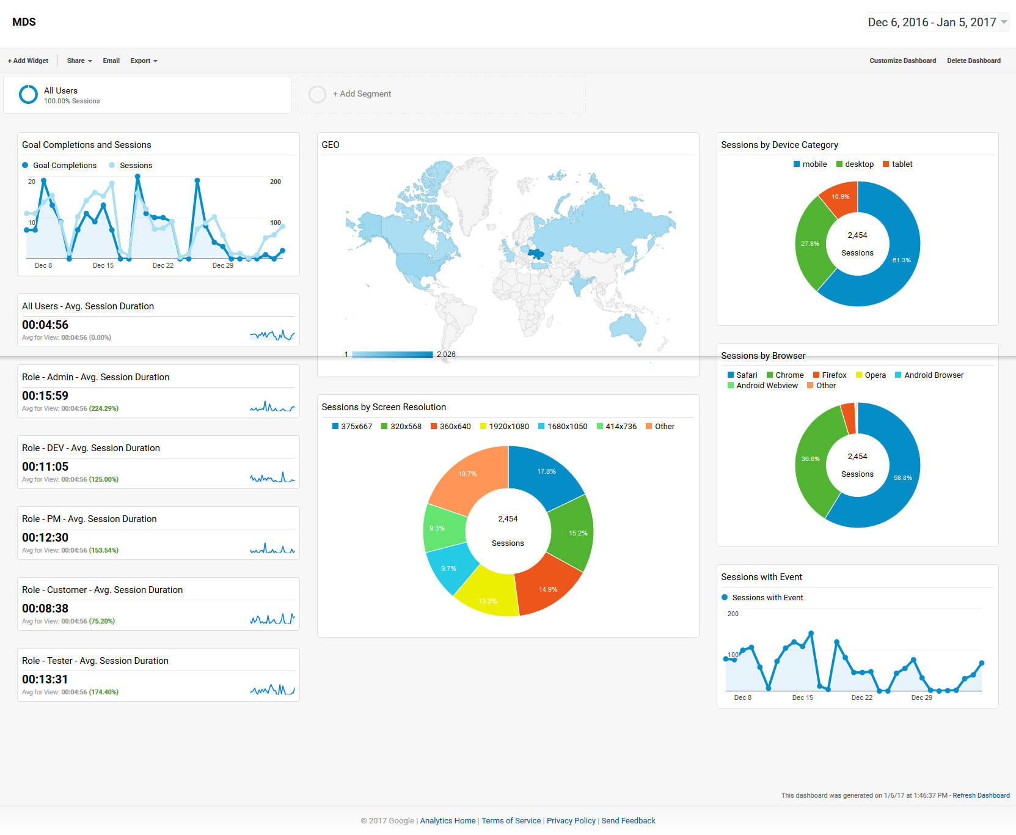Click the 00:15:59 Admin duration value
The height and width of the screenshot is (835, 1016).
click(45, 395)
